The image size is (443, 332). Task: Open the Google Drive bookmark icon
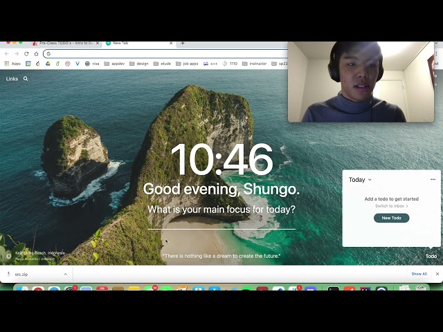pos(48,64)
